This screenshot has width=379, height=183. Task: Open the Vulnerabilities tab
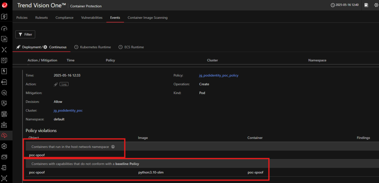92,18
